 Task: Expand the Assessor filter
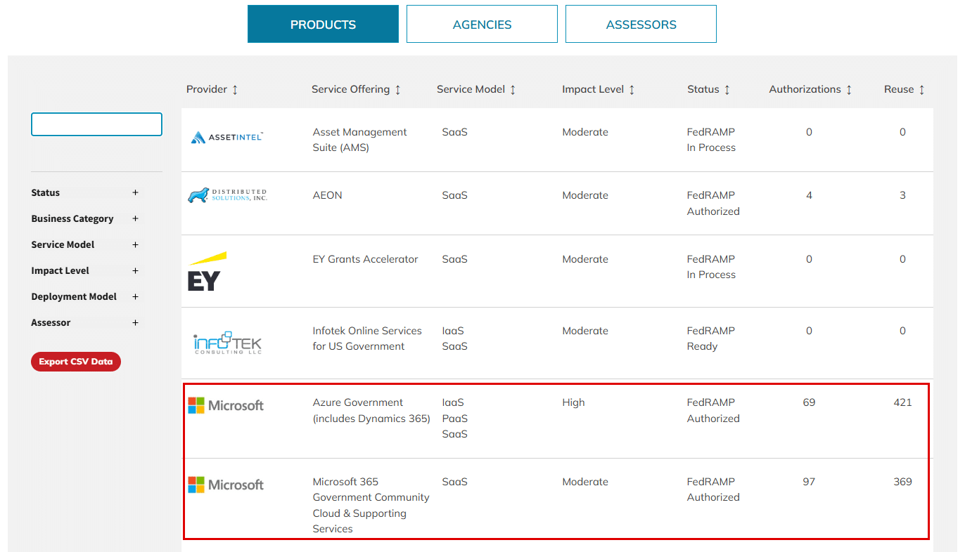coord(135,322)
